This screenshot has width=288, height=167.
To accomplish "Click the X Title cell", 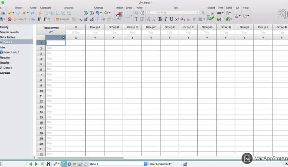I will click(76, 33).
